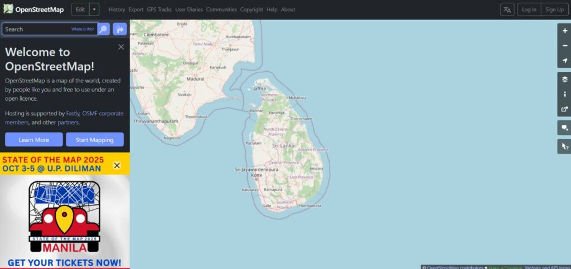
Task: Zoom in with the plus icon
Action: click(x=565, y=31)
